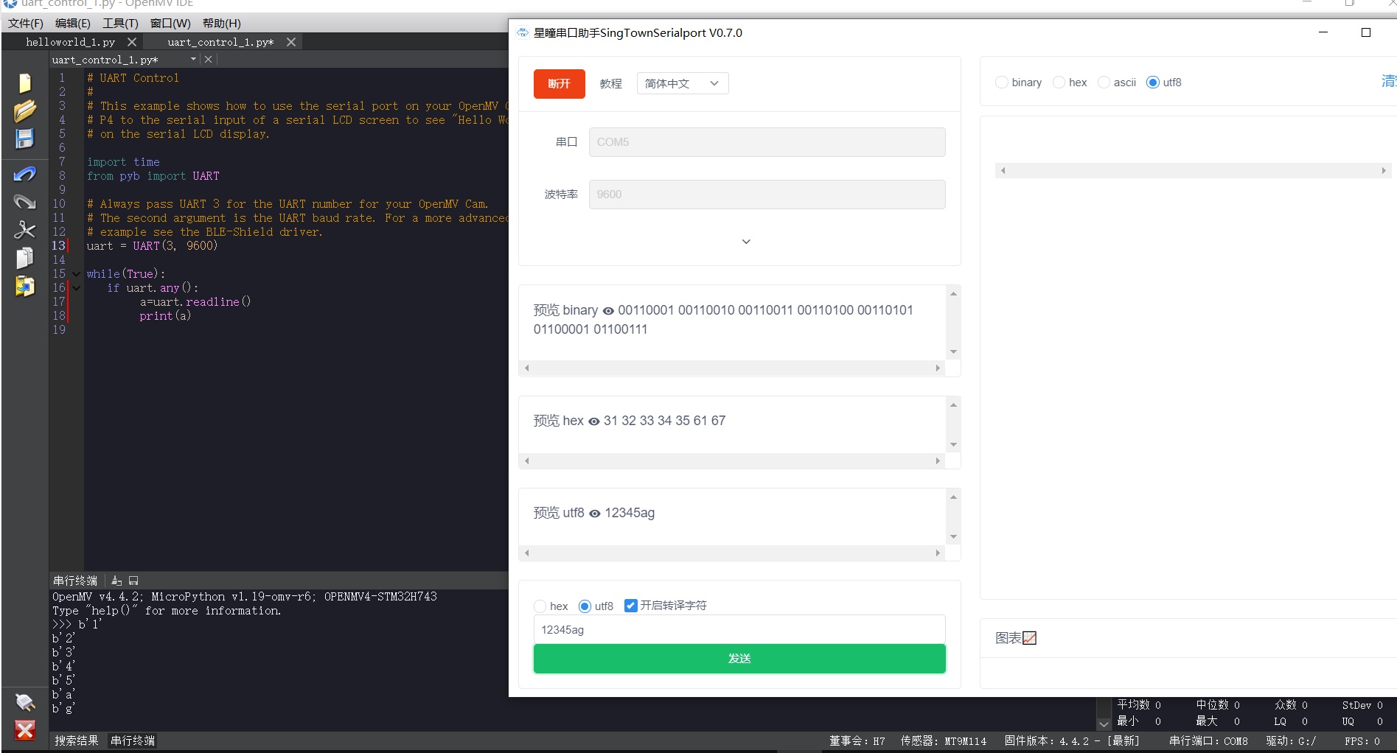Open the 窗口(W) menu
Viewport: 1397px width, 753px height.
[x=170, y=23]
